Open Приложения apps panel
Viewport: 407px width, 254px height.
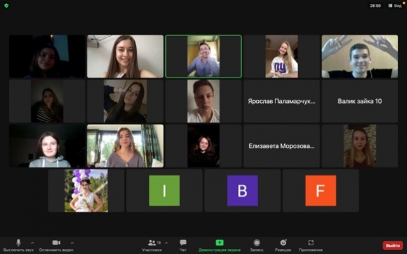pyautogui.click(x=311, y=245)
